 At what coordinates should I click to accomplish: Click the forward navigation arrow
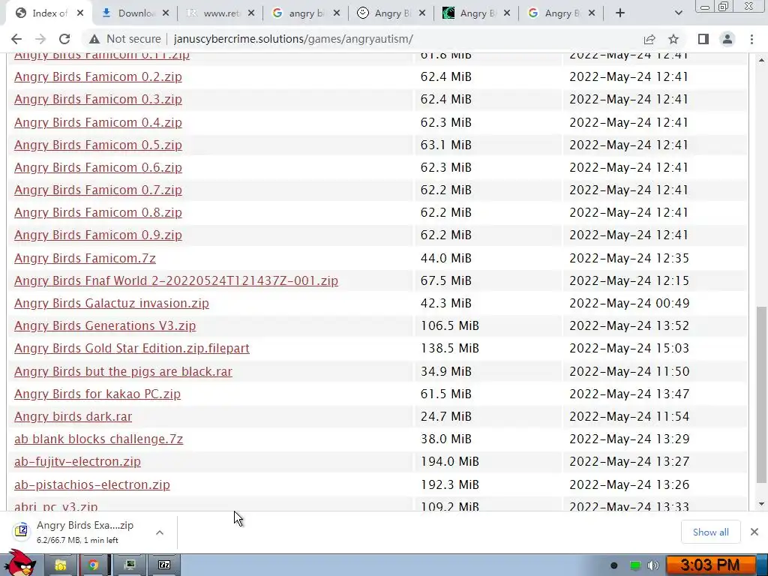click(40, 39)
